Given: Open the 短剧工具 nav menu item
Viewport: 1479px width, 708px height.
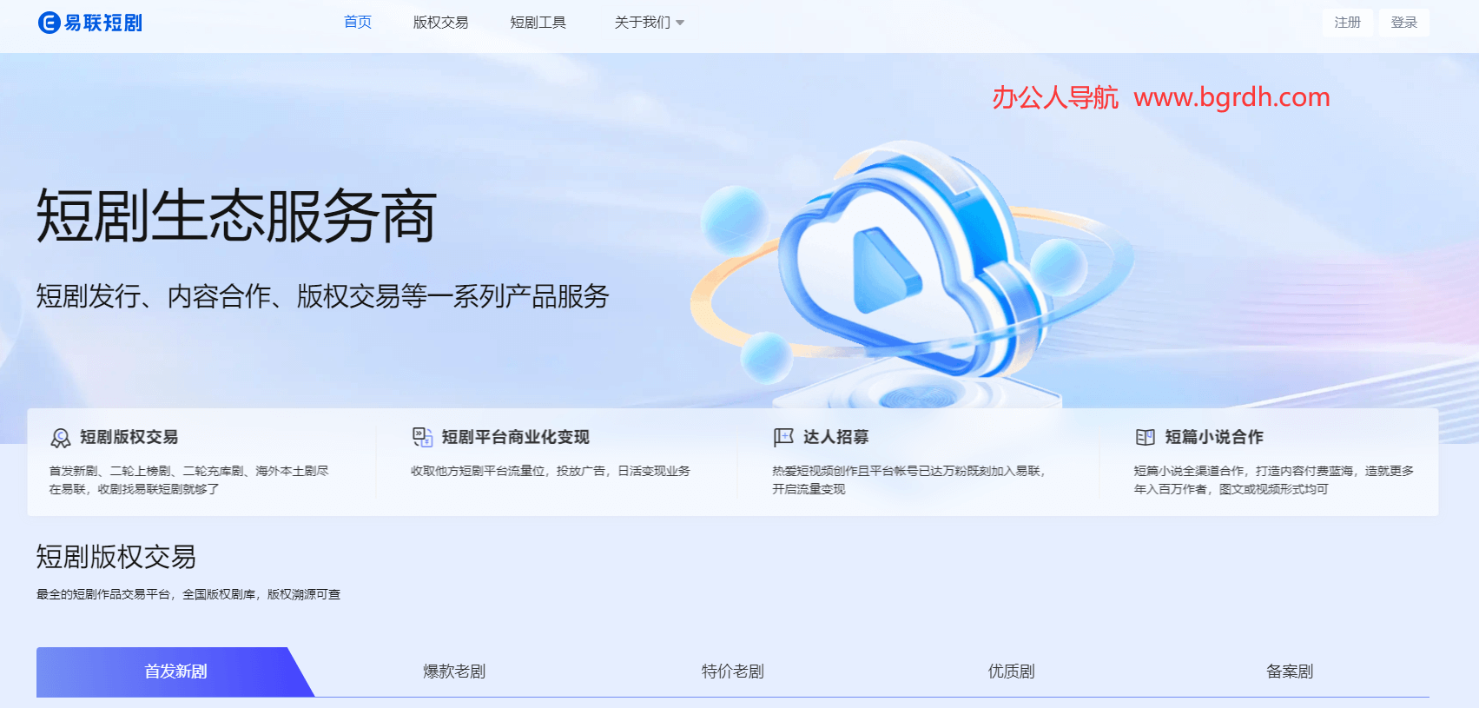Looking at the screenshot, I should click(538, 23).
